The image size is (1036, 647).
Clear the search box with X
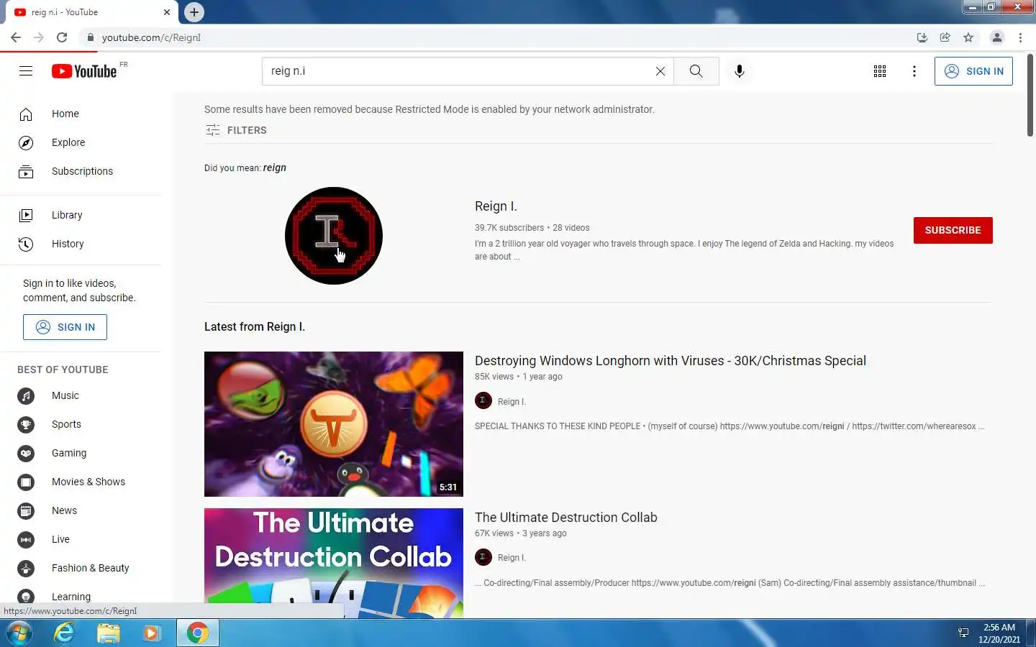[x=660, y=71]
